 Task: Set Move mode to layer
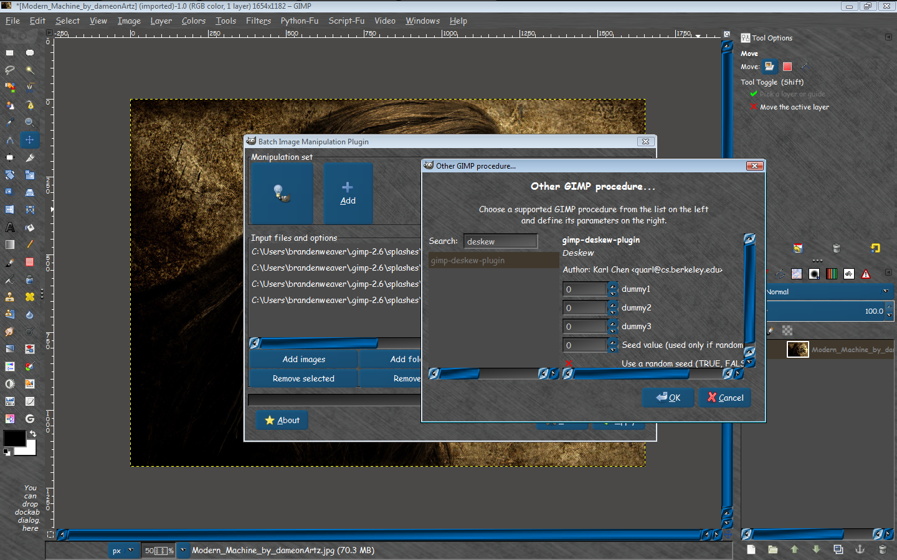pyautogui.click(x=770, y=67)
